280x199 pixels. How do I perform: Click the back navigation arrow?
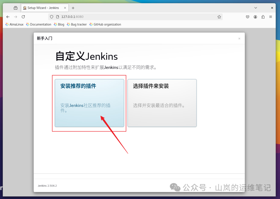pyautogui.click(x=8, y=17)
